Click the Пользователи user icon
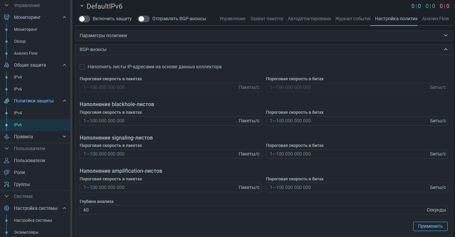 [x=7, y=161]
